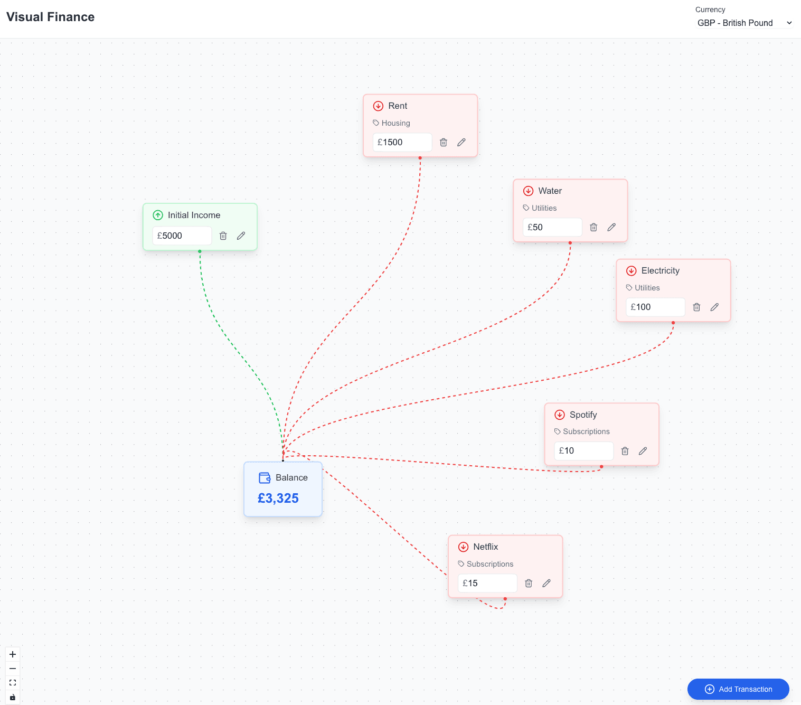Toggle the interactivity lock at bottom left
The height and width of the screenshot is (705, 801).
[x=12, y=697]
